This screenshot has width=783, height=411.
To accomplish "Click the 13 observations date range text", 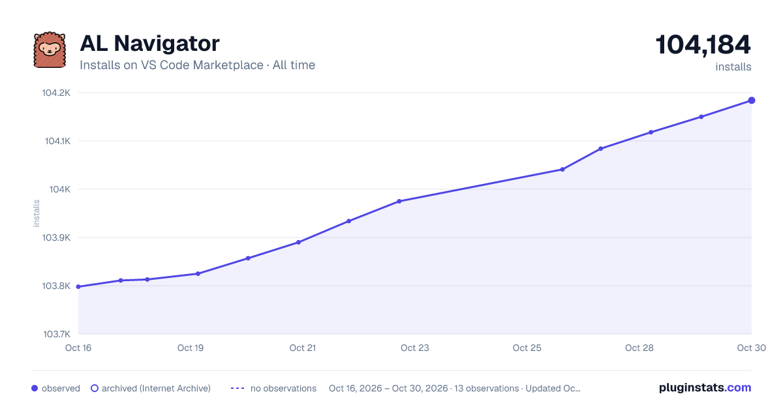I will tap(455, 388).
